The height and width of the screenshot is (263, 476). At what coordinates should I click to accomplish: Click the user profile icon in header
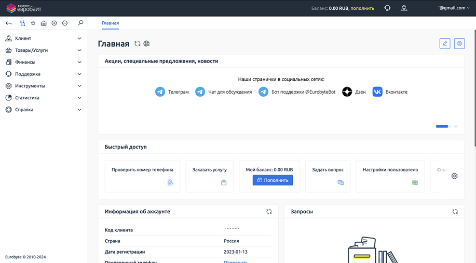click(404, 8)
